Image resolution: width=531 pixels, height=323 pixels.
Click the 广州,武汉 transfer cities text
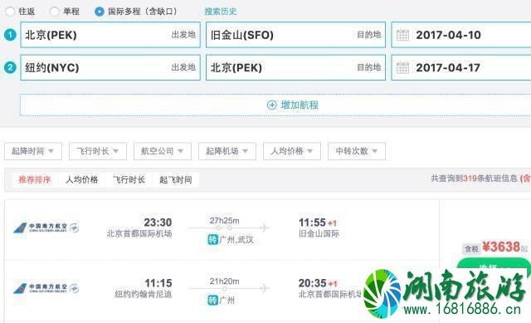pyautogui.click(x=236, y=240)
